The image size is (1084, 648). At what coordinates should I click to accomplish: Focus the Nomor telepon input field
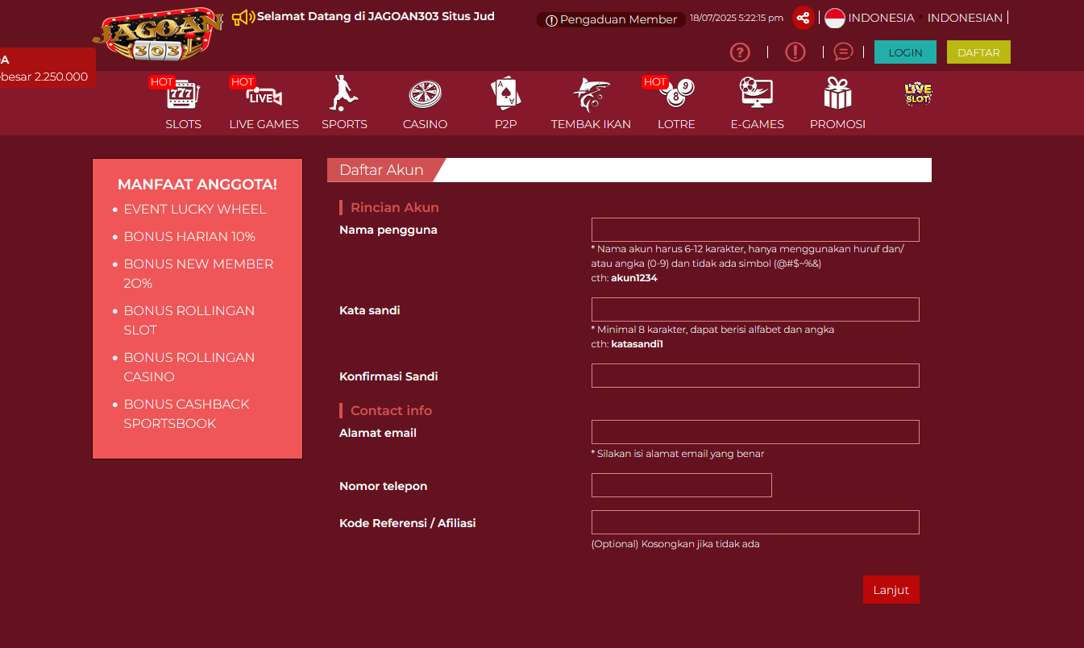tap(682, 485)
